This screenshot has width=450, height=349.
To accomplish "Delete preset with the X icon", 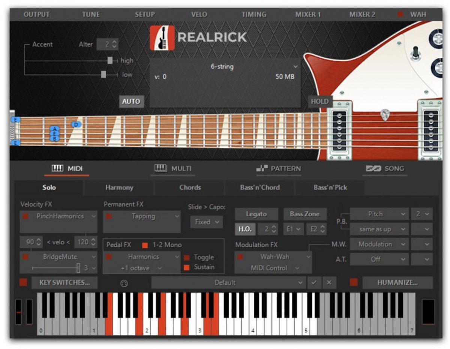I will pyautogui.click(x=329, y=283).
